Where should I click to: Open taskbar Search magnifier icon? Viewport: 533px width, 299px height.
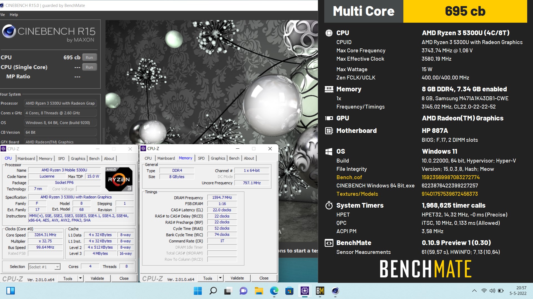click(213, 291)
